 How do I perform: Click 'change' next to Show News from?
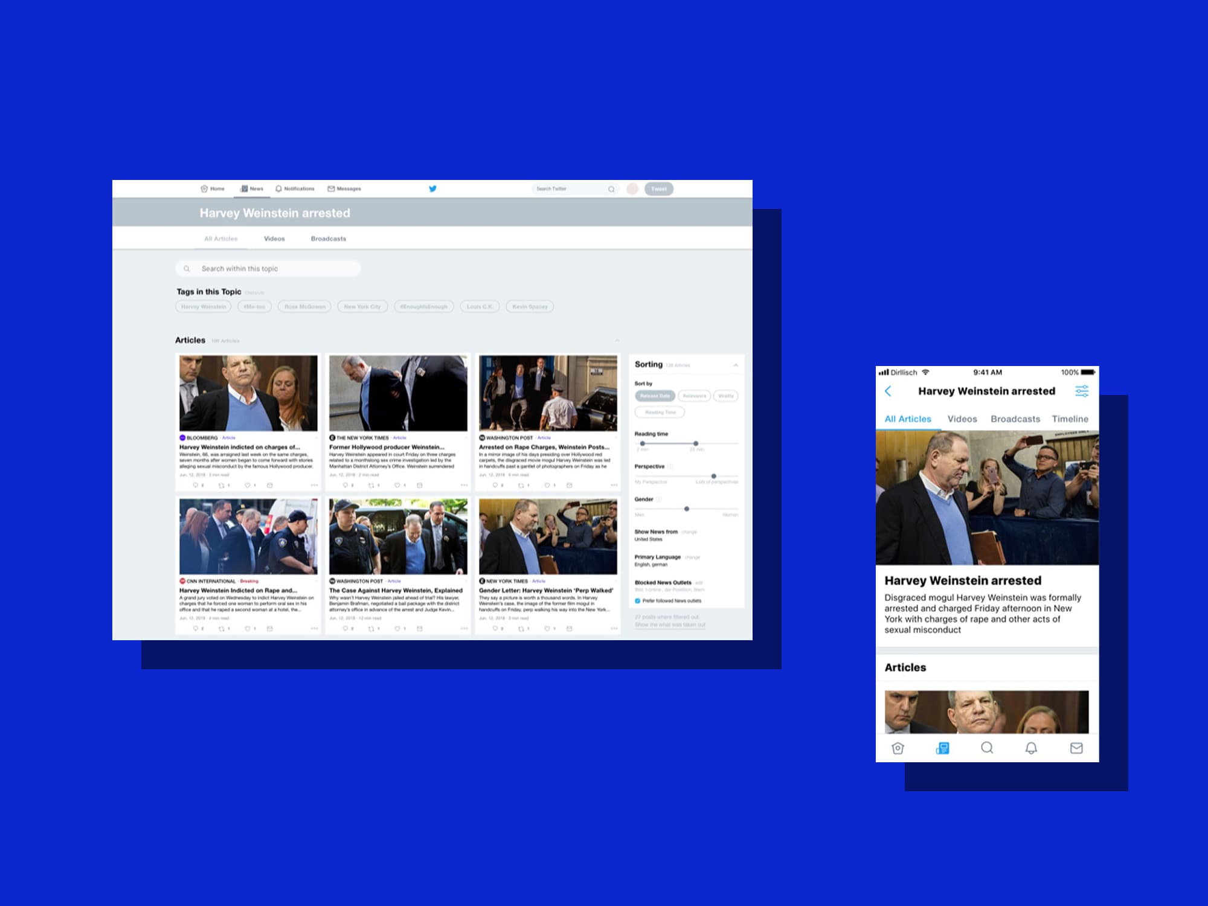(689, 532)
